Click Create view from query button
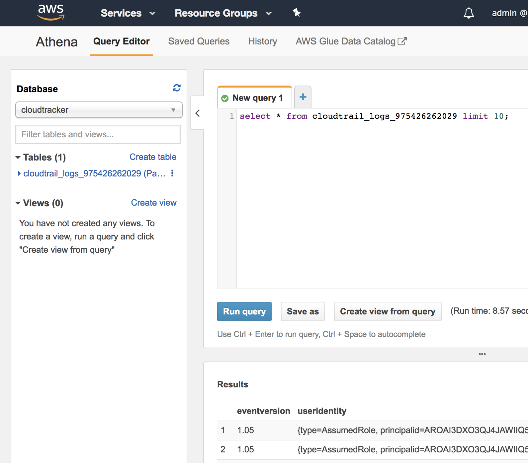Image resolution: width=528 pixels, height=463 pixels. coord(388,311)
